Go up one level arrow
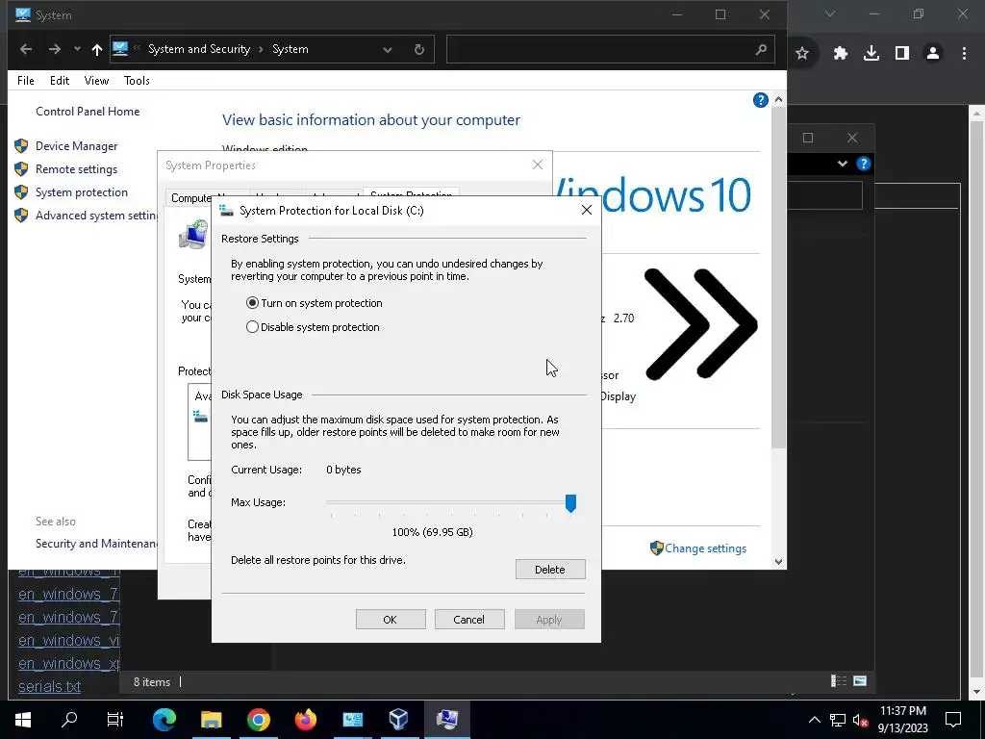This screenshot has width=985, height=739. pyautogui.click(x=97, y=49)
